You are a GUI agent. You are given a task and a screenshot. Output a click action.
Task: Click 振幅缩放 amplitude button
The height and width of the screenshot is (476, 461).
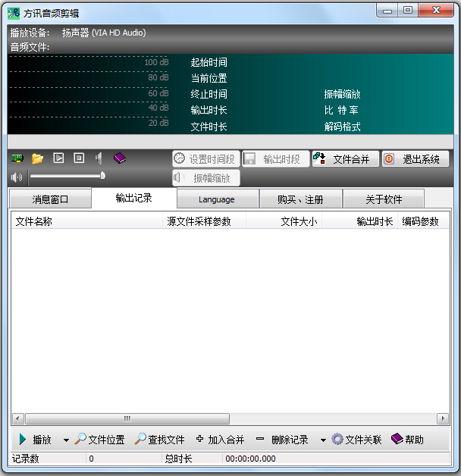(x=206, y=178)
